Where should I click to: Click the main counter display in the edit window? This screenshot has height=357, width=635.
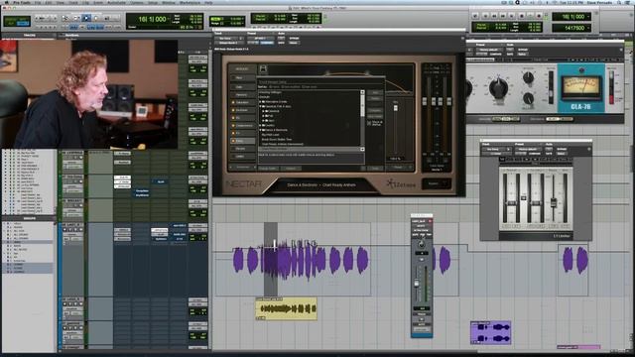click(x=153, y=19)
